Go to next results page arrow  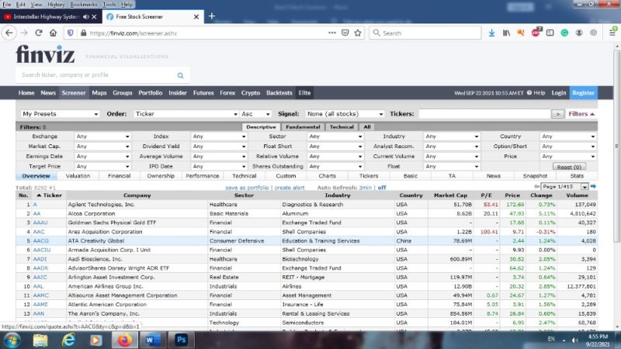(x=593, y=186)
